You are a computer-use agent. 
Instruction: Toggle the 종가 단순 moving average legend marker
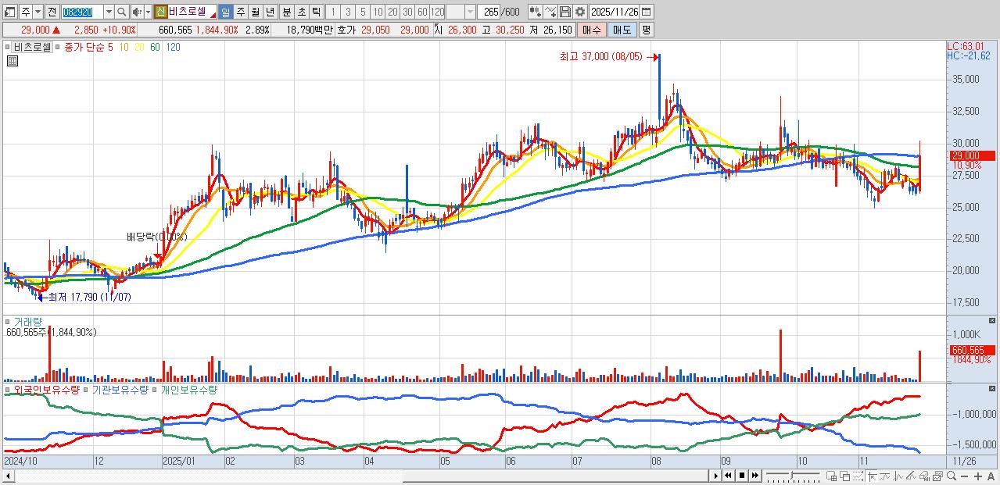(x=56, y=47)
